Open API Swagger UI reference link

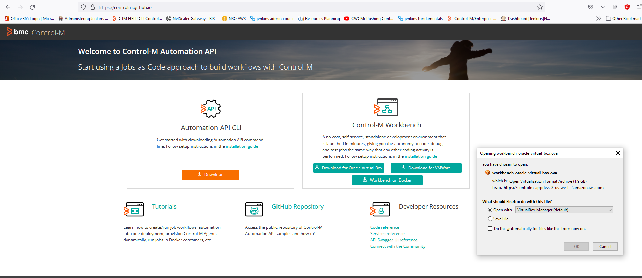pos(394,240)
